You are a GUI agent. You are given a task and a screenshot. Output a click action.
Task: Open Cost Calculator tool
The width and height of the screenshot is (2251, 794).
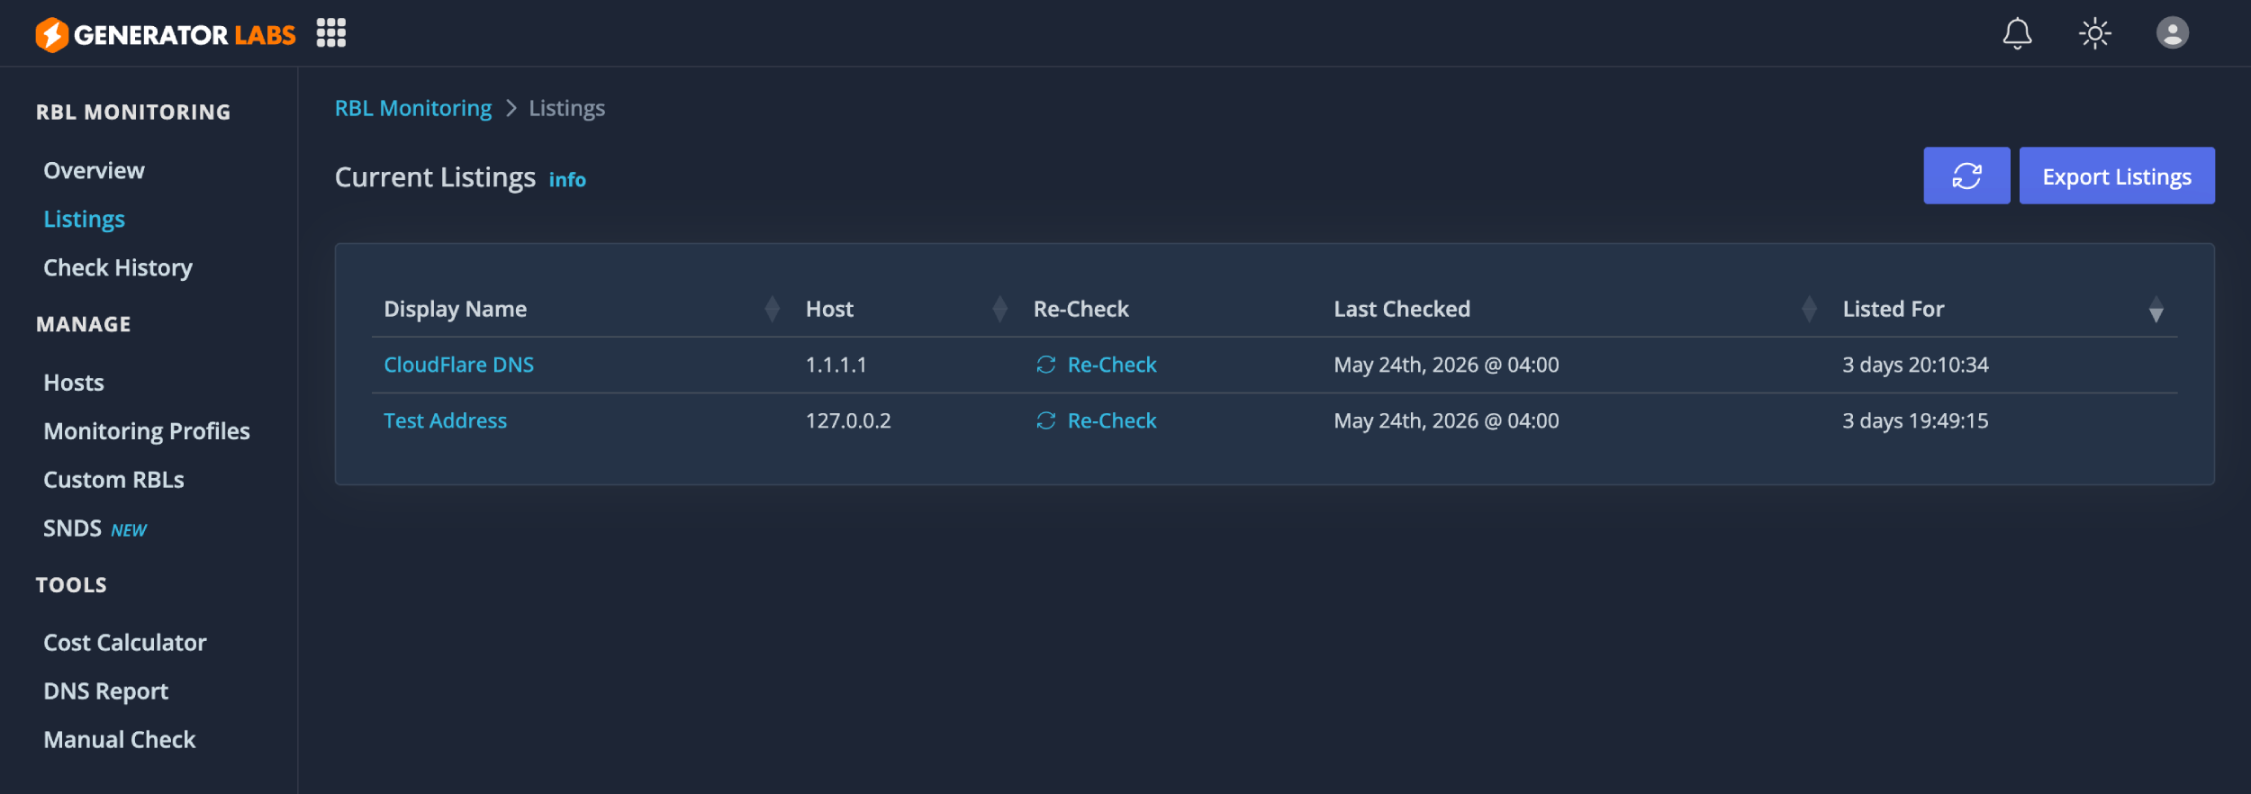[x=125, y=643]
